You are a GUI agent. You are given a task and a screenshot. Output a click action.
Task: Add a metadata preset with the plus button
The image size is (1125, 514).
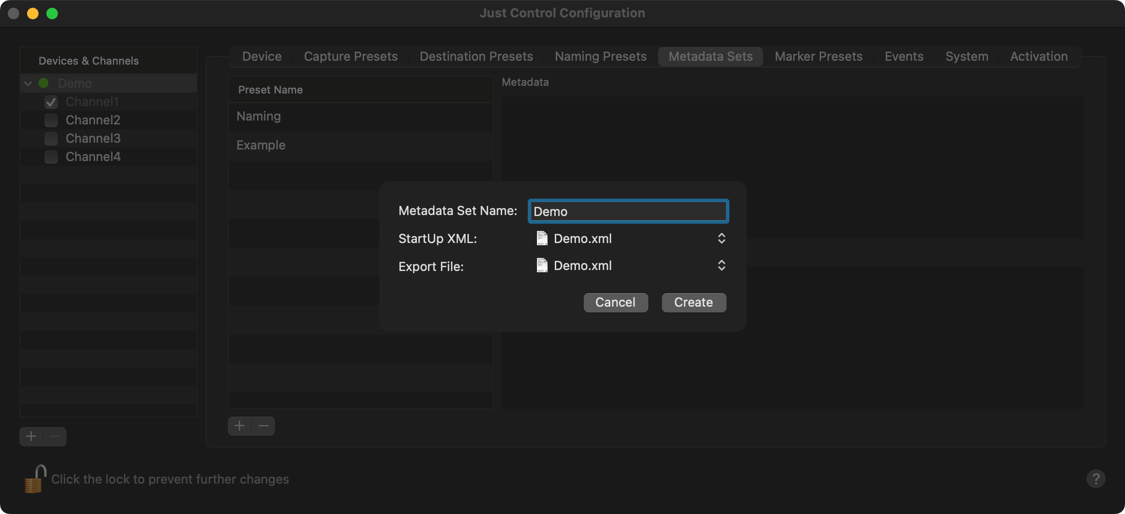pos(240,426)
